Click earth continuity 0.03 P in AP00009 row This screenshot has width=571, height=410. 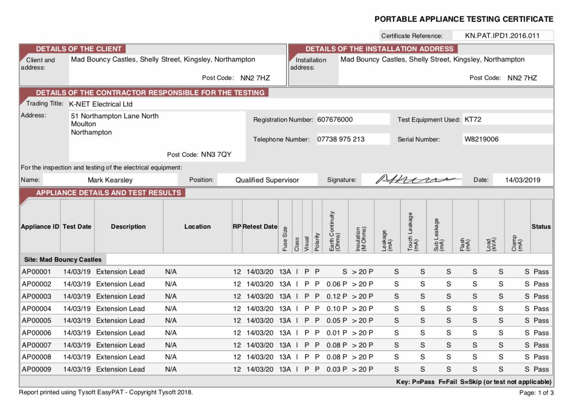(x=337, y=369)
